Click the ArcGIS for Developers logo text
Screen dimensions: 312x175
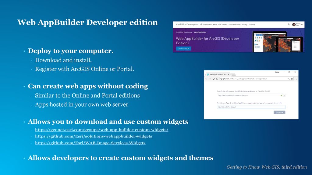tap(187, 24)
